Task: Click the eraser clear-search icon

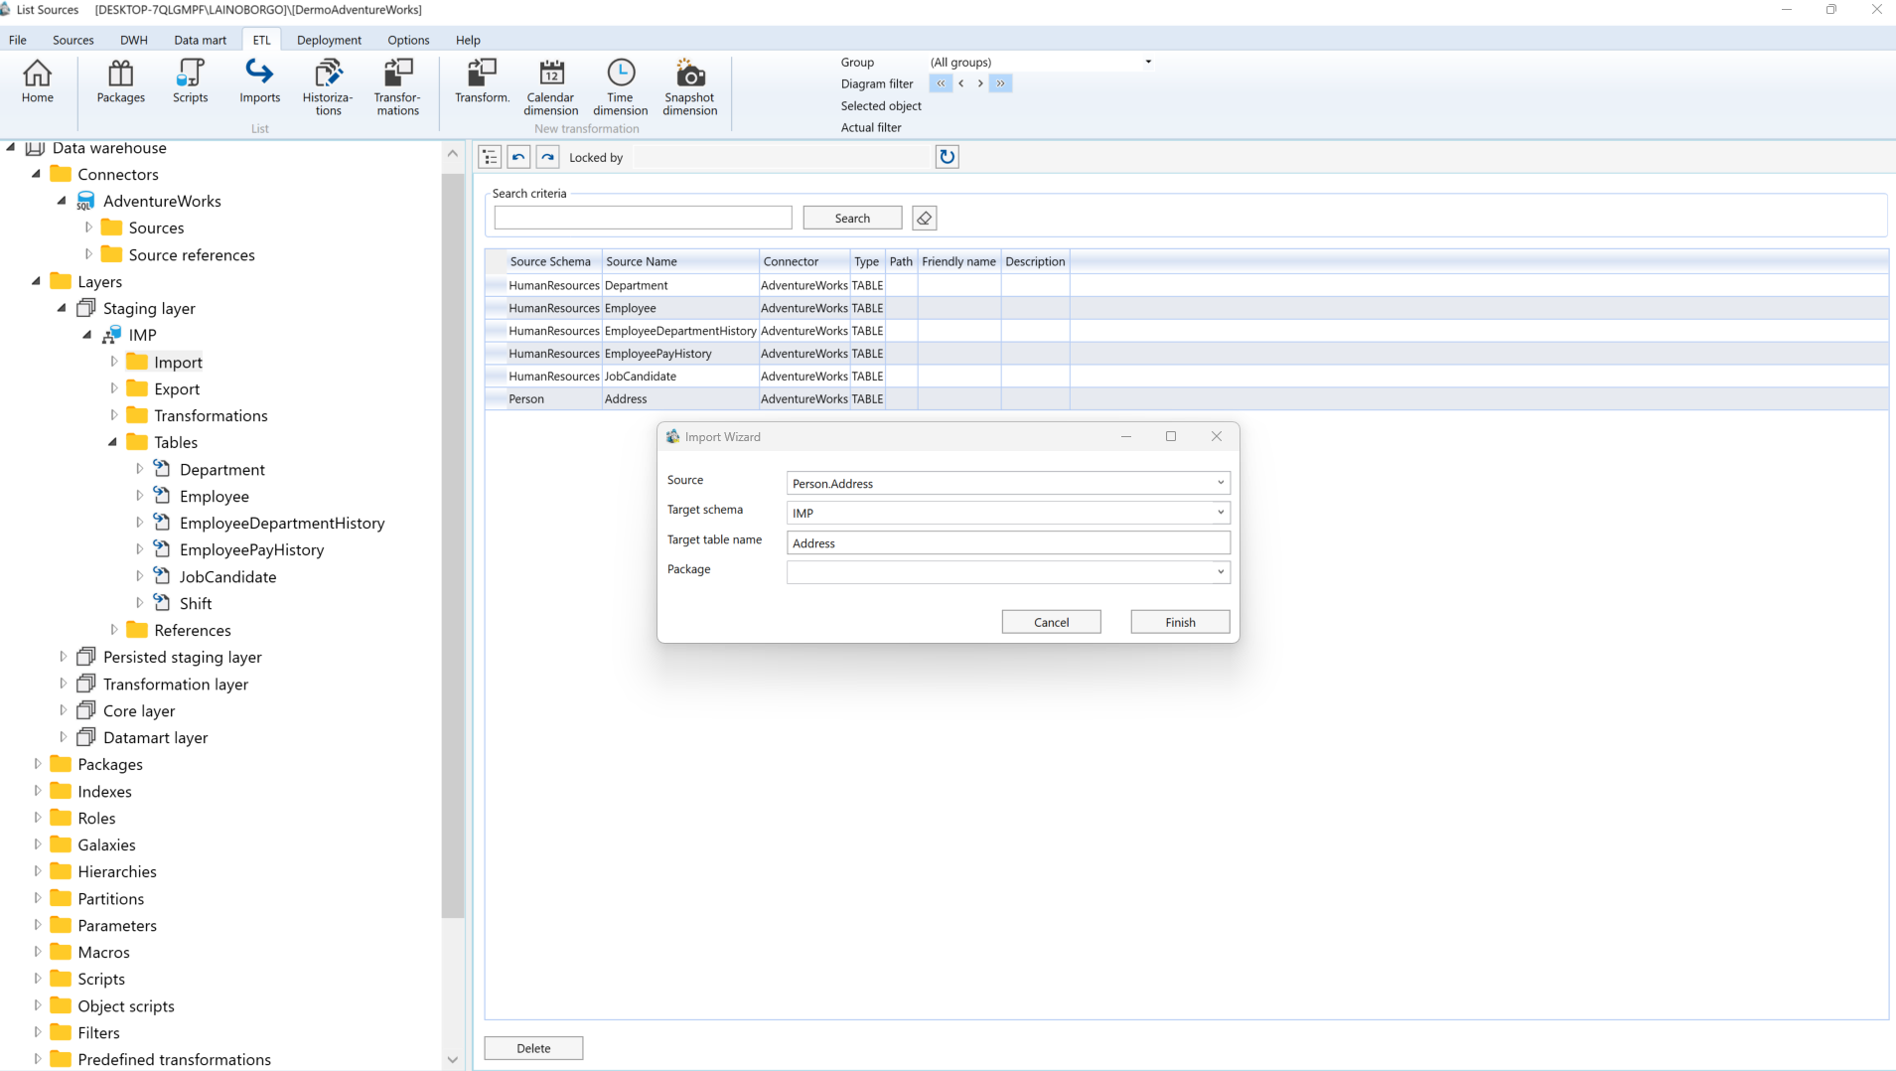Action: pyautogui.click(x=924, y=219)
